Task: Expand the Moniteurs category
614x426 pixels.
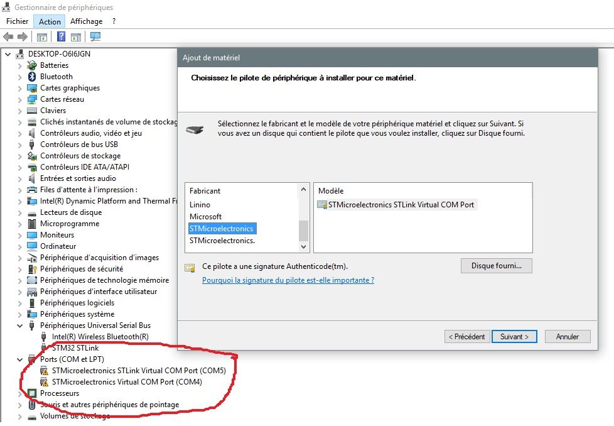Action: (19, 236)
